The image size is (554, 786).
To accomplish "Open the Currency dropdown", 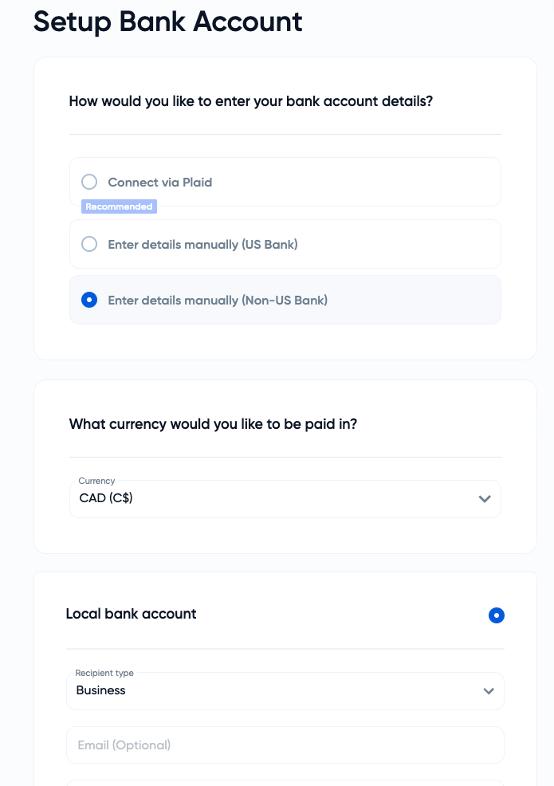I will [x=285, y=499].
